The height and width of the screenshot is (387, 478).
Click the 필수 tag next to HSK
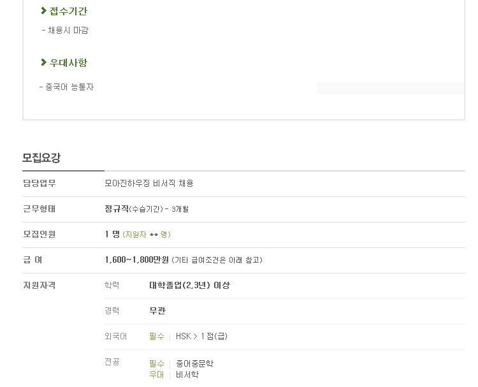(157, 337)
